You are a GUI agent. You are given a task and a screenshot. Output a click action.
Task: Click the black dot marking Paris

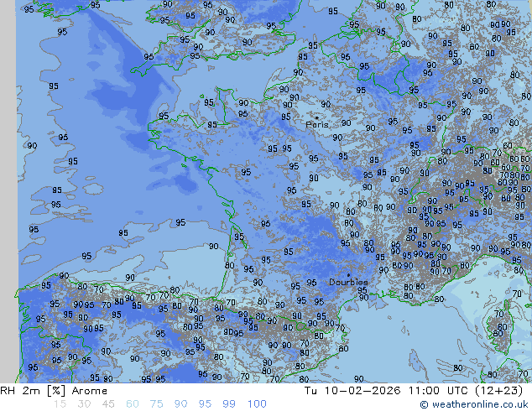[317, 117]
